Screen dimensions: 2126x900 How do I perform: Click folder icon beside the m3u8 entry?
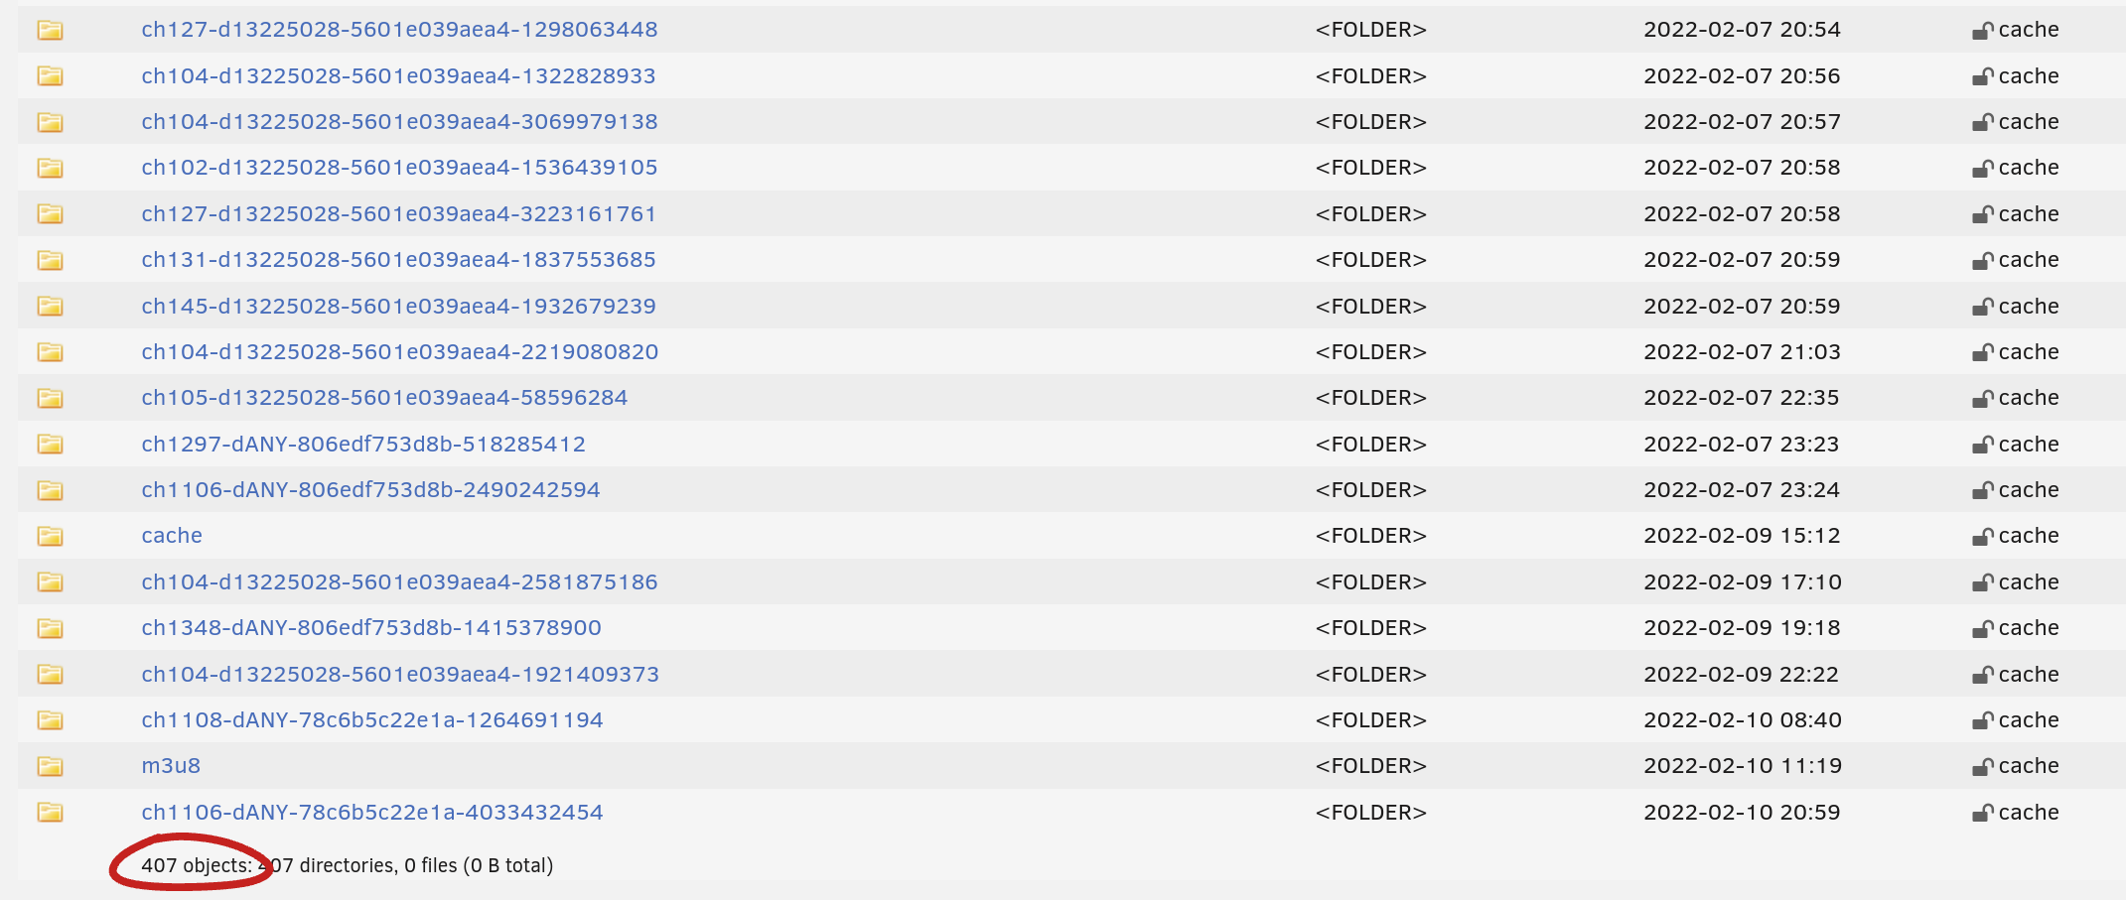tap(50, 767)
